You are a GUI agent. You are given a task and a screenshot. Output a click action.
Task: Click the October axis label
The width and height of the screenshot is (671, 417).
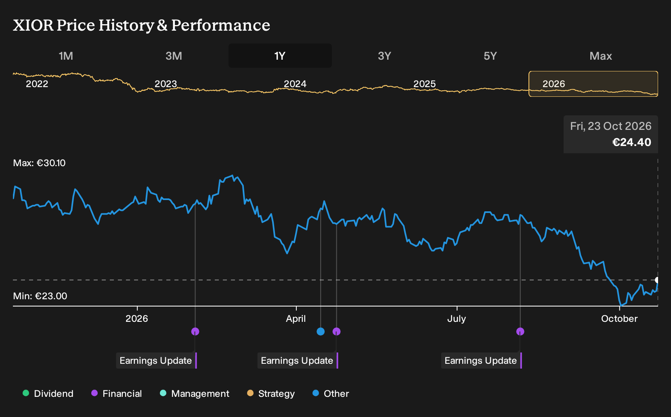coord(619,319)
